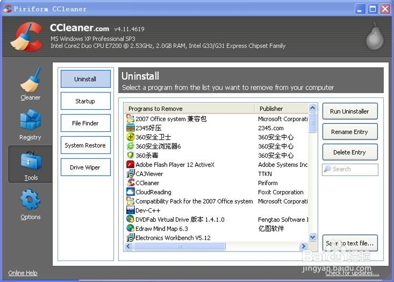The height and width of the screenshot is (282, 394).
Task: Open the Registry cubes icon
Action: [31, 119]
